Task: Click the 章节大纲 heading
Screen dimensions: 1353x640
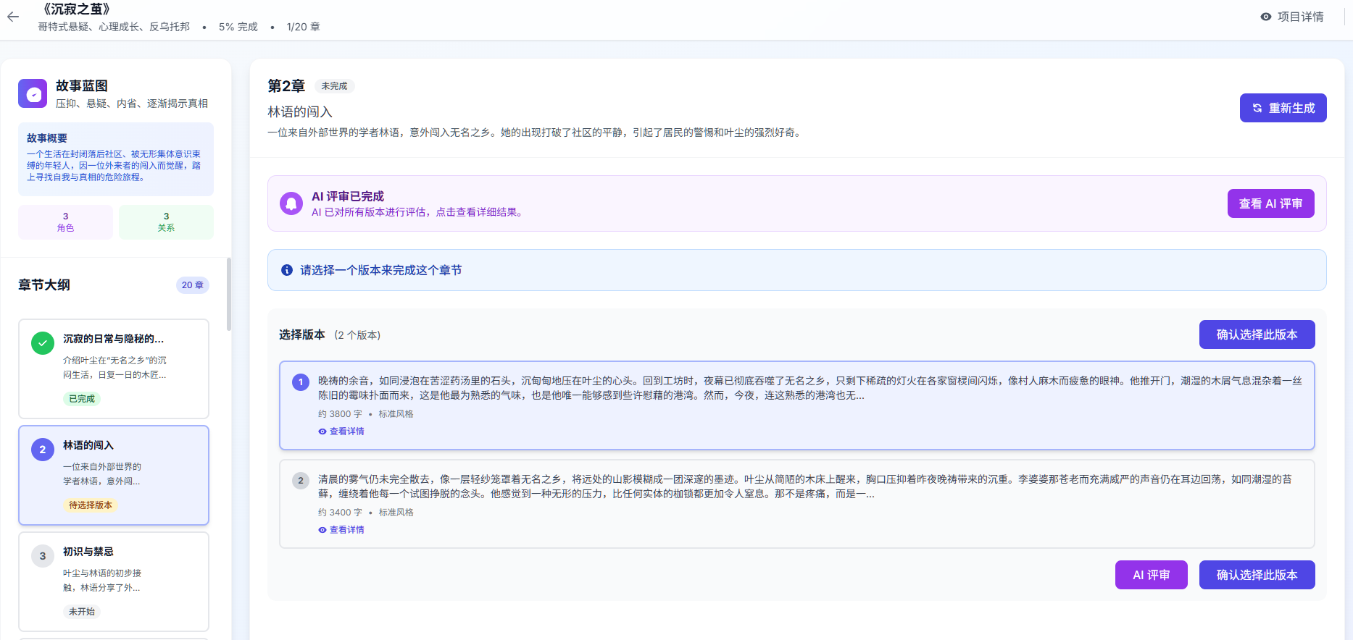Action: (44, 285)
